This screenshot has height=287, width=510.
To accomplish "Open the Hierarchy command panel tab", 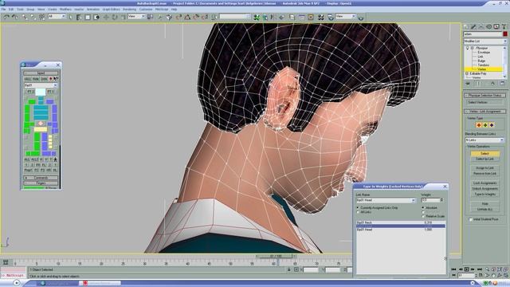I will pos(481,26).
